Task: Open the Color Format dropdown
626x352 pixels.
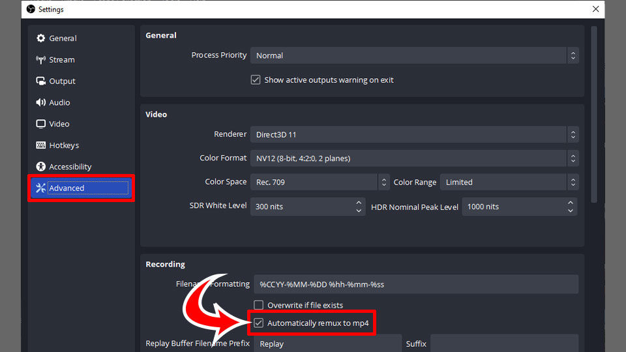Action: tap(415, 158)
